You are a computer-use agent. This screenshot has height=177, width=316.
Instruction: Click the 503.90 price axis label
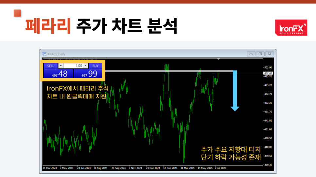268,67
